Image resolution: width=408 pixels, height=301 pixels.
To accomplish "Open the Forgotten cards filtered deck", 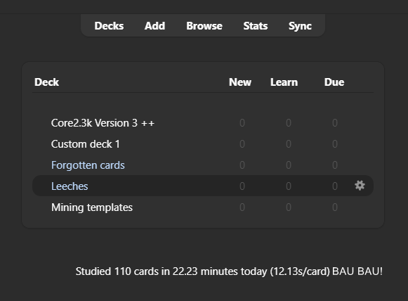I will coord(88,165).
